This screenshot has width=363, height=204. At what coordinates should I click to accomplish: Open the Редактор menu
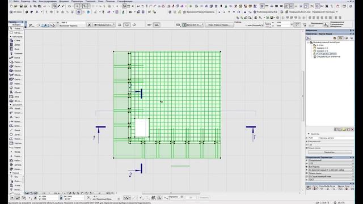tap(26, 1)
